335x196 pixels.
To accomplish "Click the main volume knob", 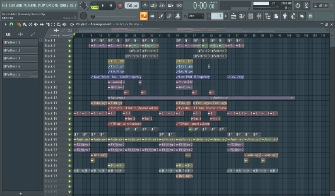I will tap(83, 5).
